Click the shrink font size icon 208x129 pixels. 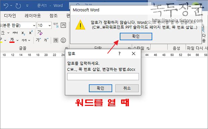pyautogui.click(x=46, y=40)
